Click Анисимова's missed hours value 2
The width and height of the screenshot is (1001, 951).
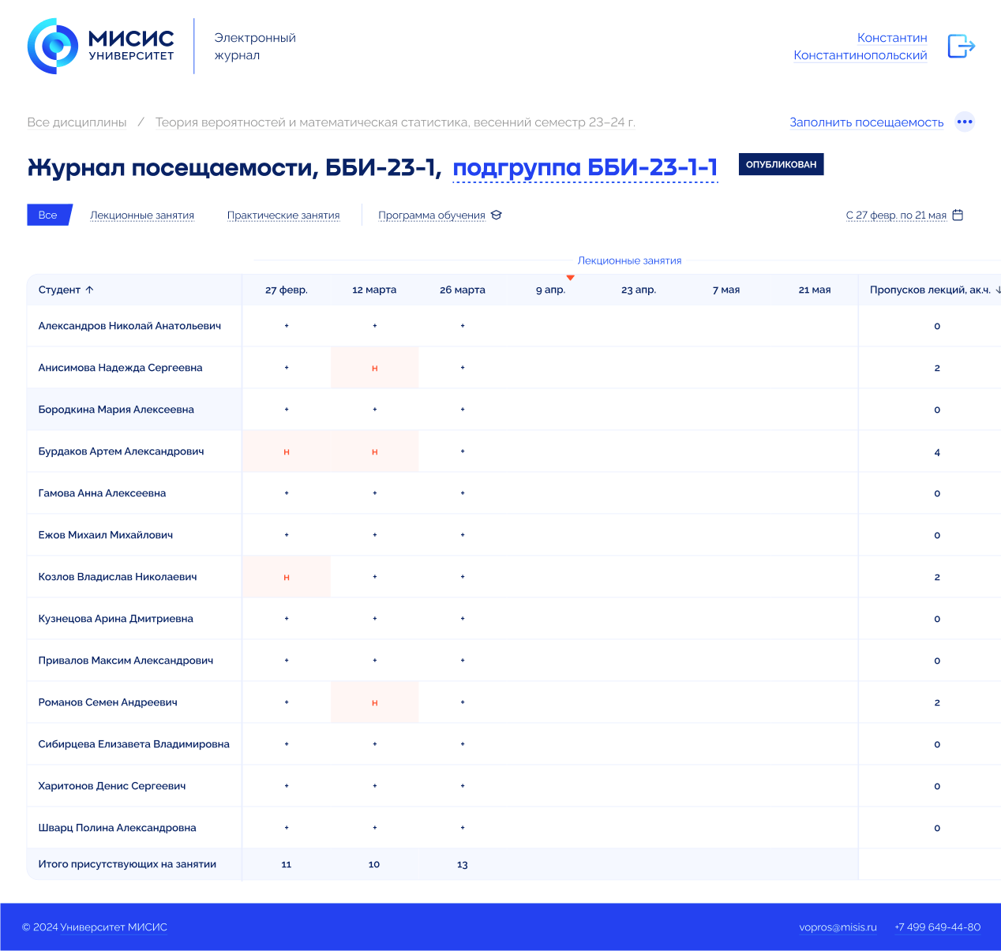(x=937, y=368)
